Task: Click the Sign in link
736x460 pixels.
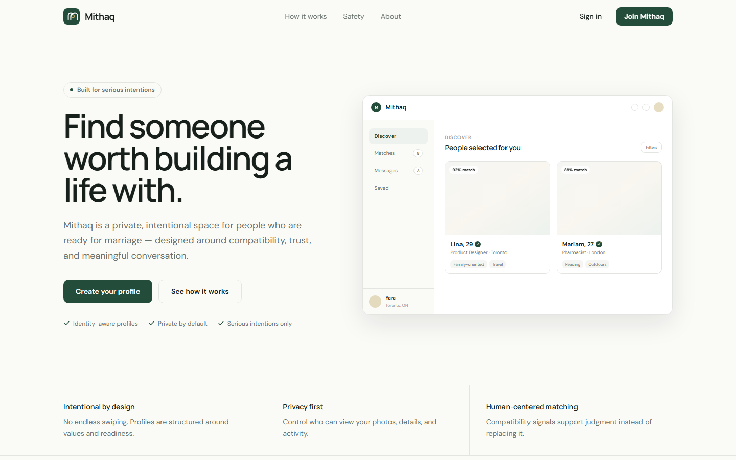Action: 590,16
